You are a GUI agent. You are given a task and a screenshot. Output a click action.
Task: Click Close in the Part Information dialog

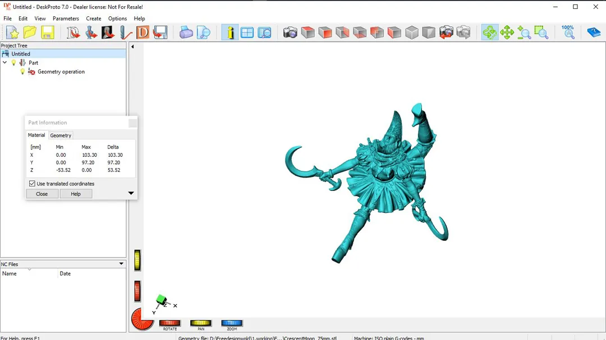point(42,194)
